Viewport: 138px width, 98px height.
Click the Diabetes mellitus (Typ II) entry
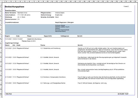tap(62, 27)
